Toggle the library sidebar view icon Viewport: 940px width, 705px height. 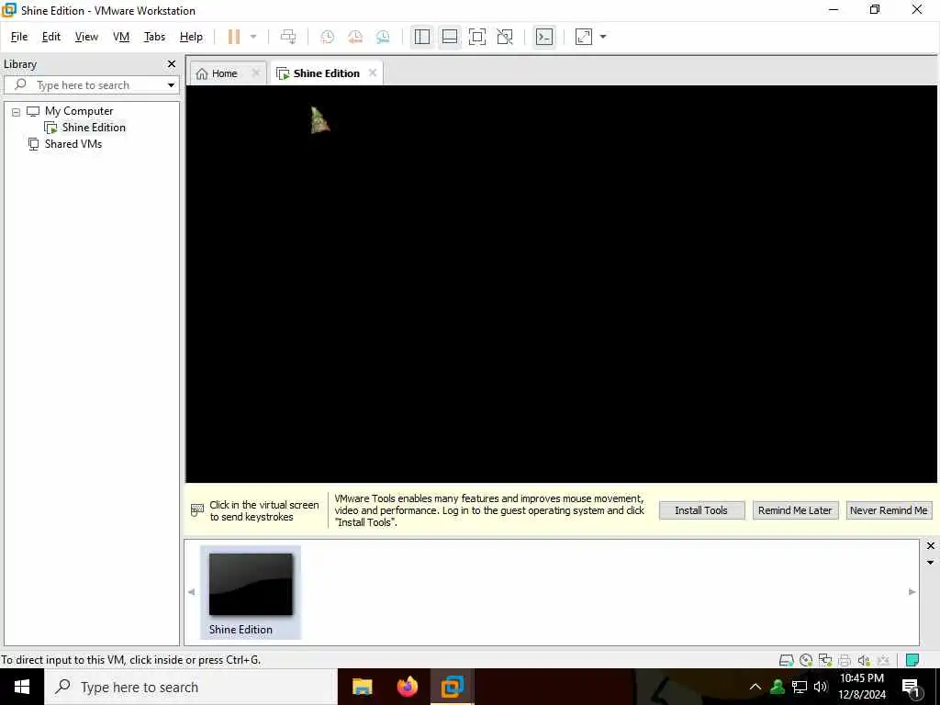[422, 37]
